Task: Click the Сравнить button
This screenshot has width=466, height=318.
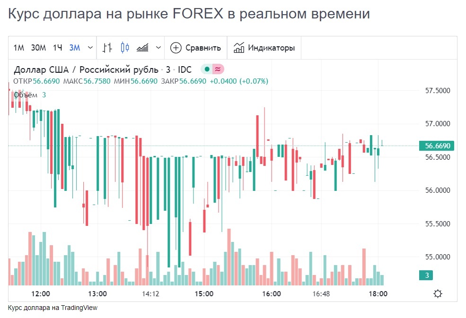Action: [203, 47]
